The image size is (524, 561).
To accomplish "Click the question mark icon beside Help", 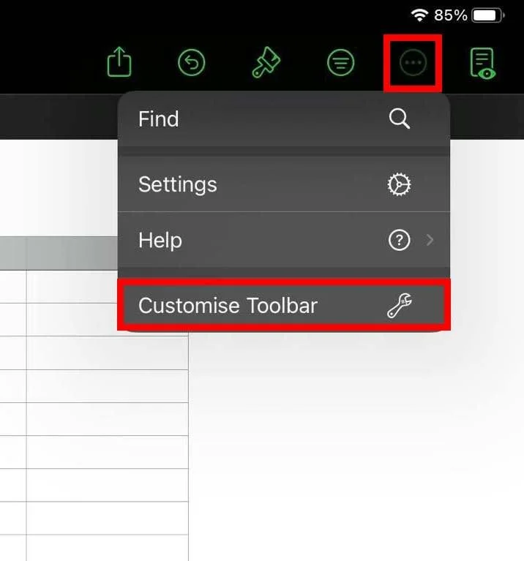I will click(x=399, y=240).
